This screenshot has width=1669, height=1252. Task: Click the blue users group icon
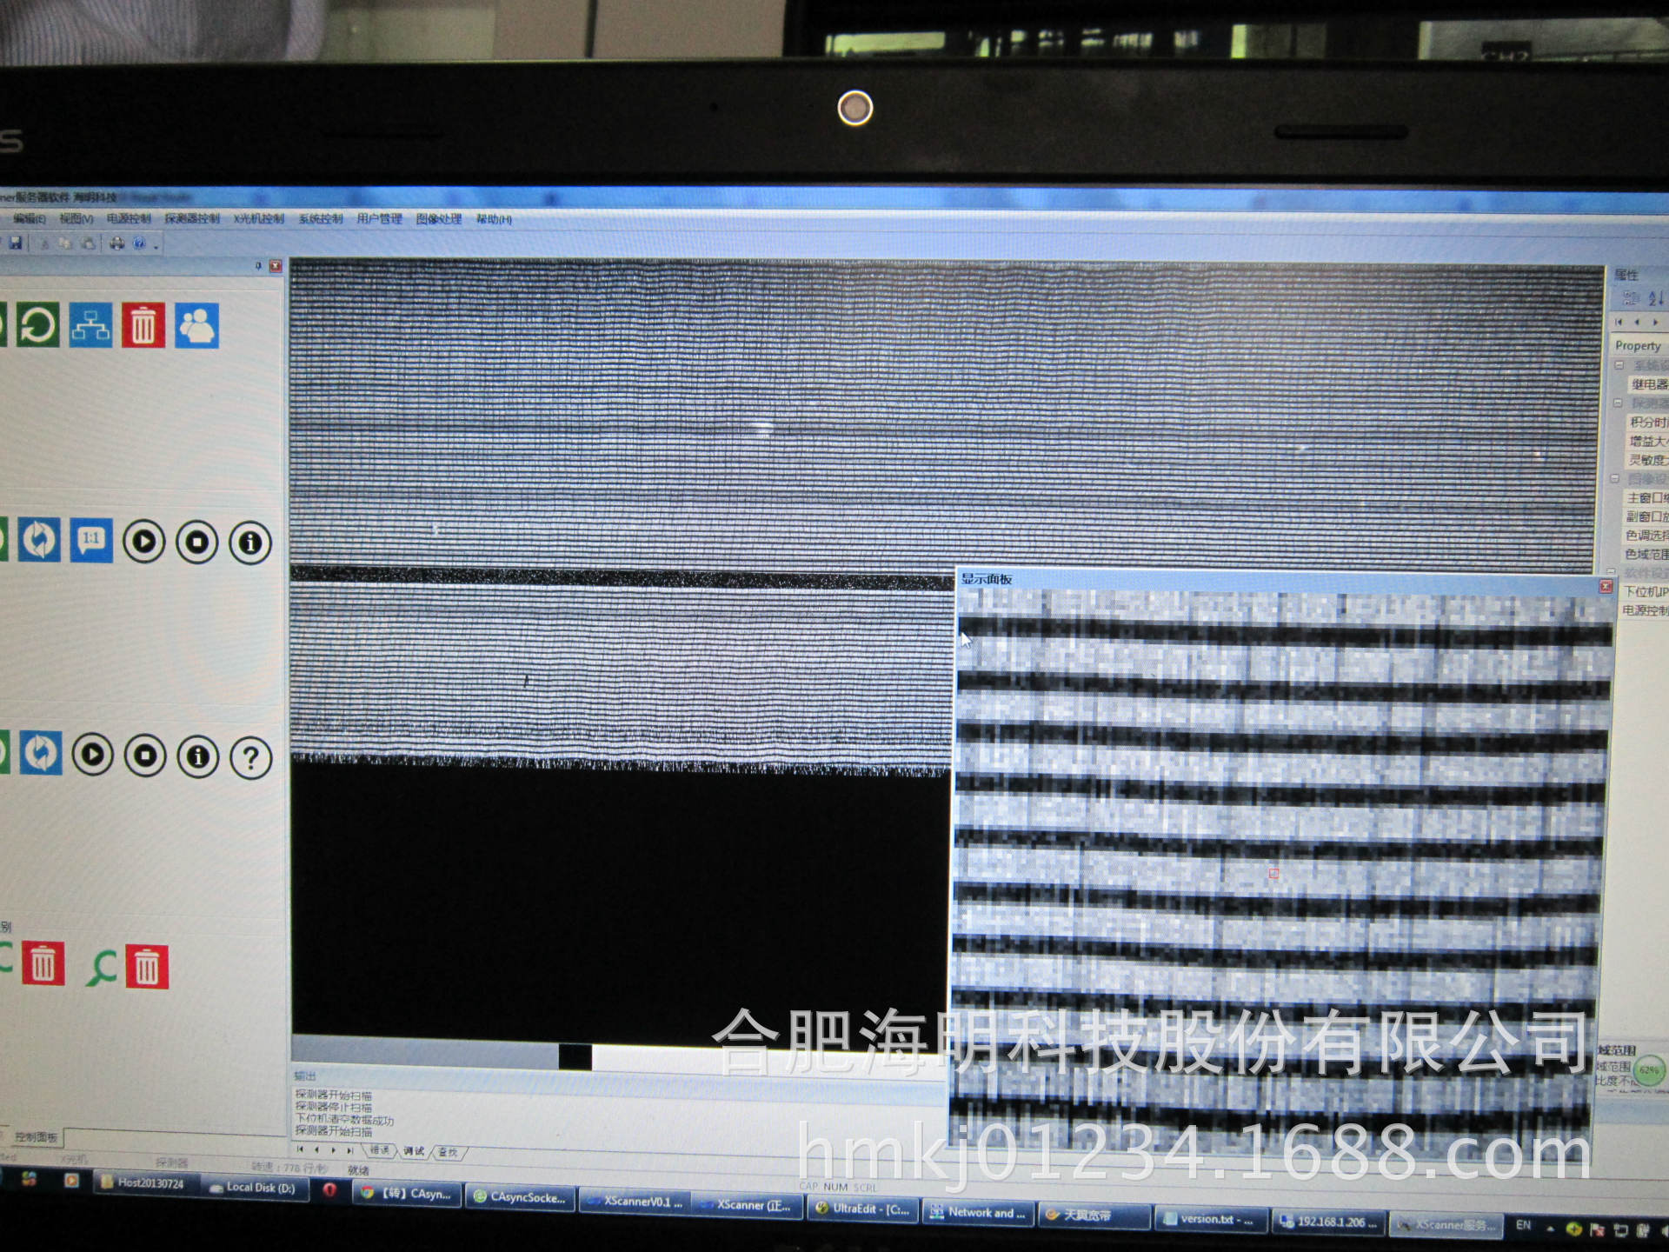coord(196,325)
